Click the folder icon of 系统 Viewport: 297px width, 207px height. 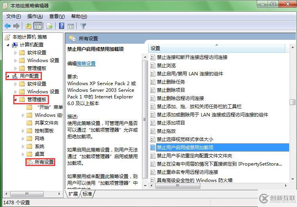point(29,146)
